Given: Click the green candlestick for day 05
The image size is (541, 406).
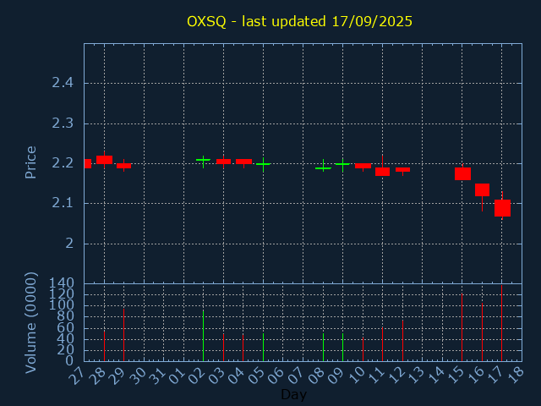Looking at the screenshot, I should [x=263, y=165].
